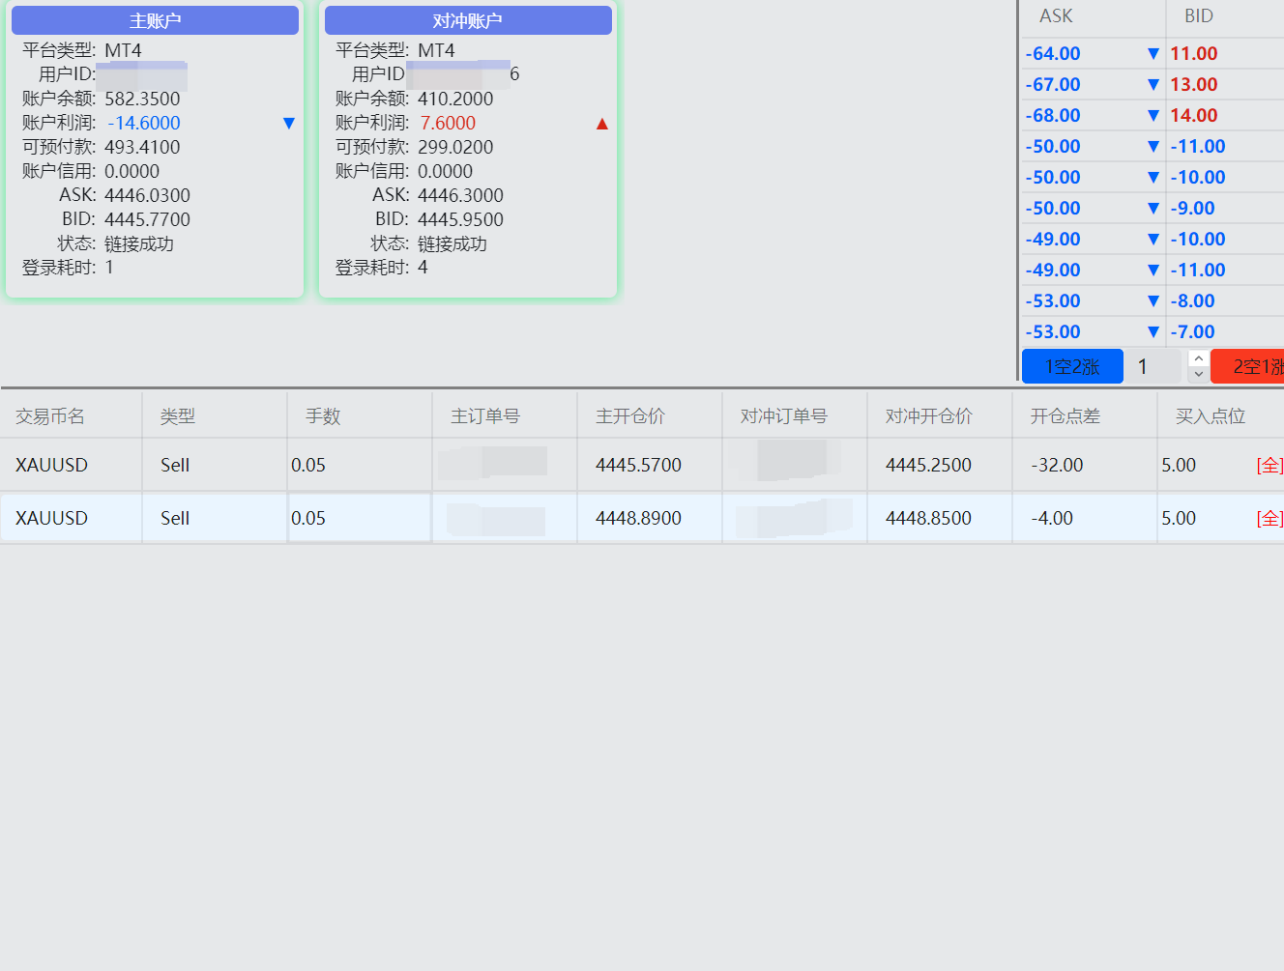Click the down arrow in the -50.00 / -9.00 row

pyautogui.click(x=1153, y=209)
